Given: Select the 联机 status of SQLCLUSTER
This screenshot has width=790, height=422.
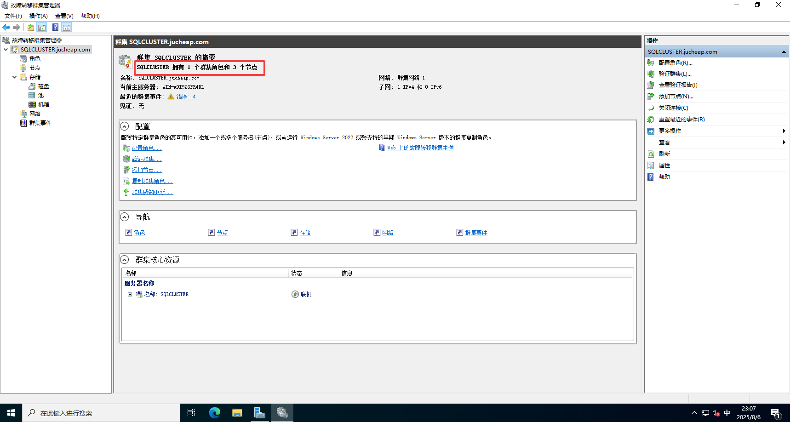Looking at the screenshot, I should [x=302, y=294].
